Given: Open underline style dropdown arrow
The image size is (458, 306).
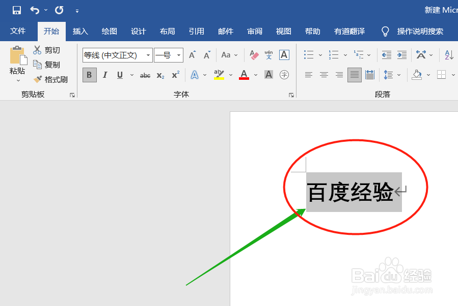Looking at the screenshot, I should [x=132, y=75].
